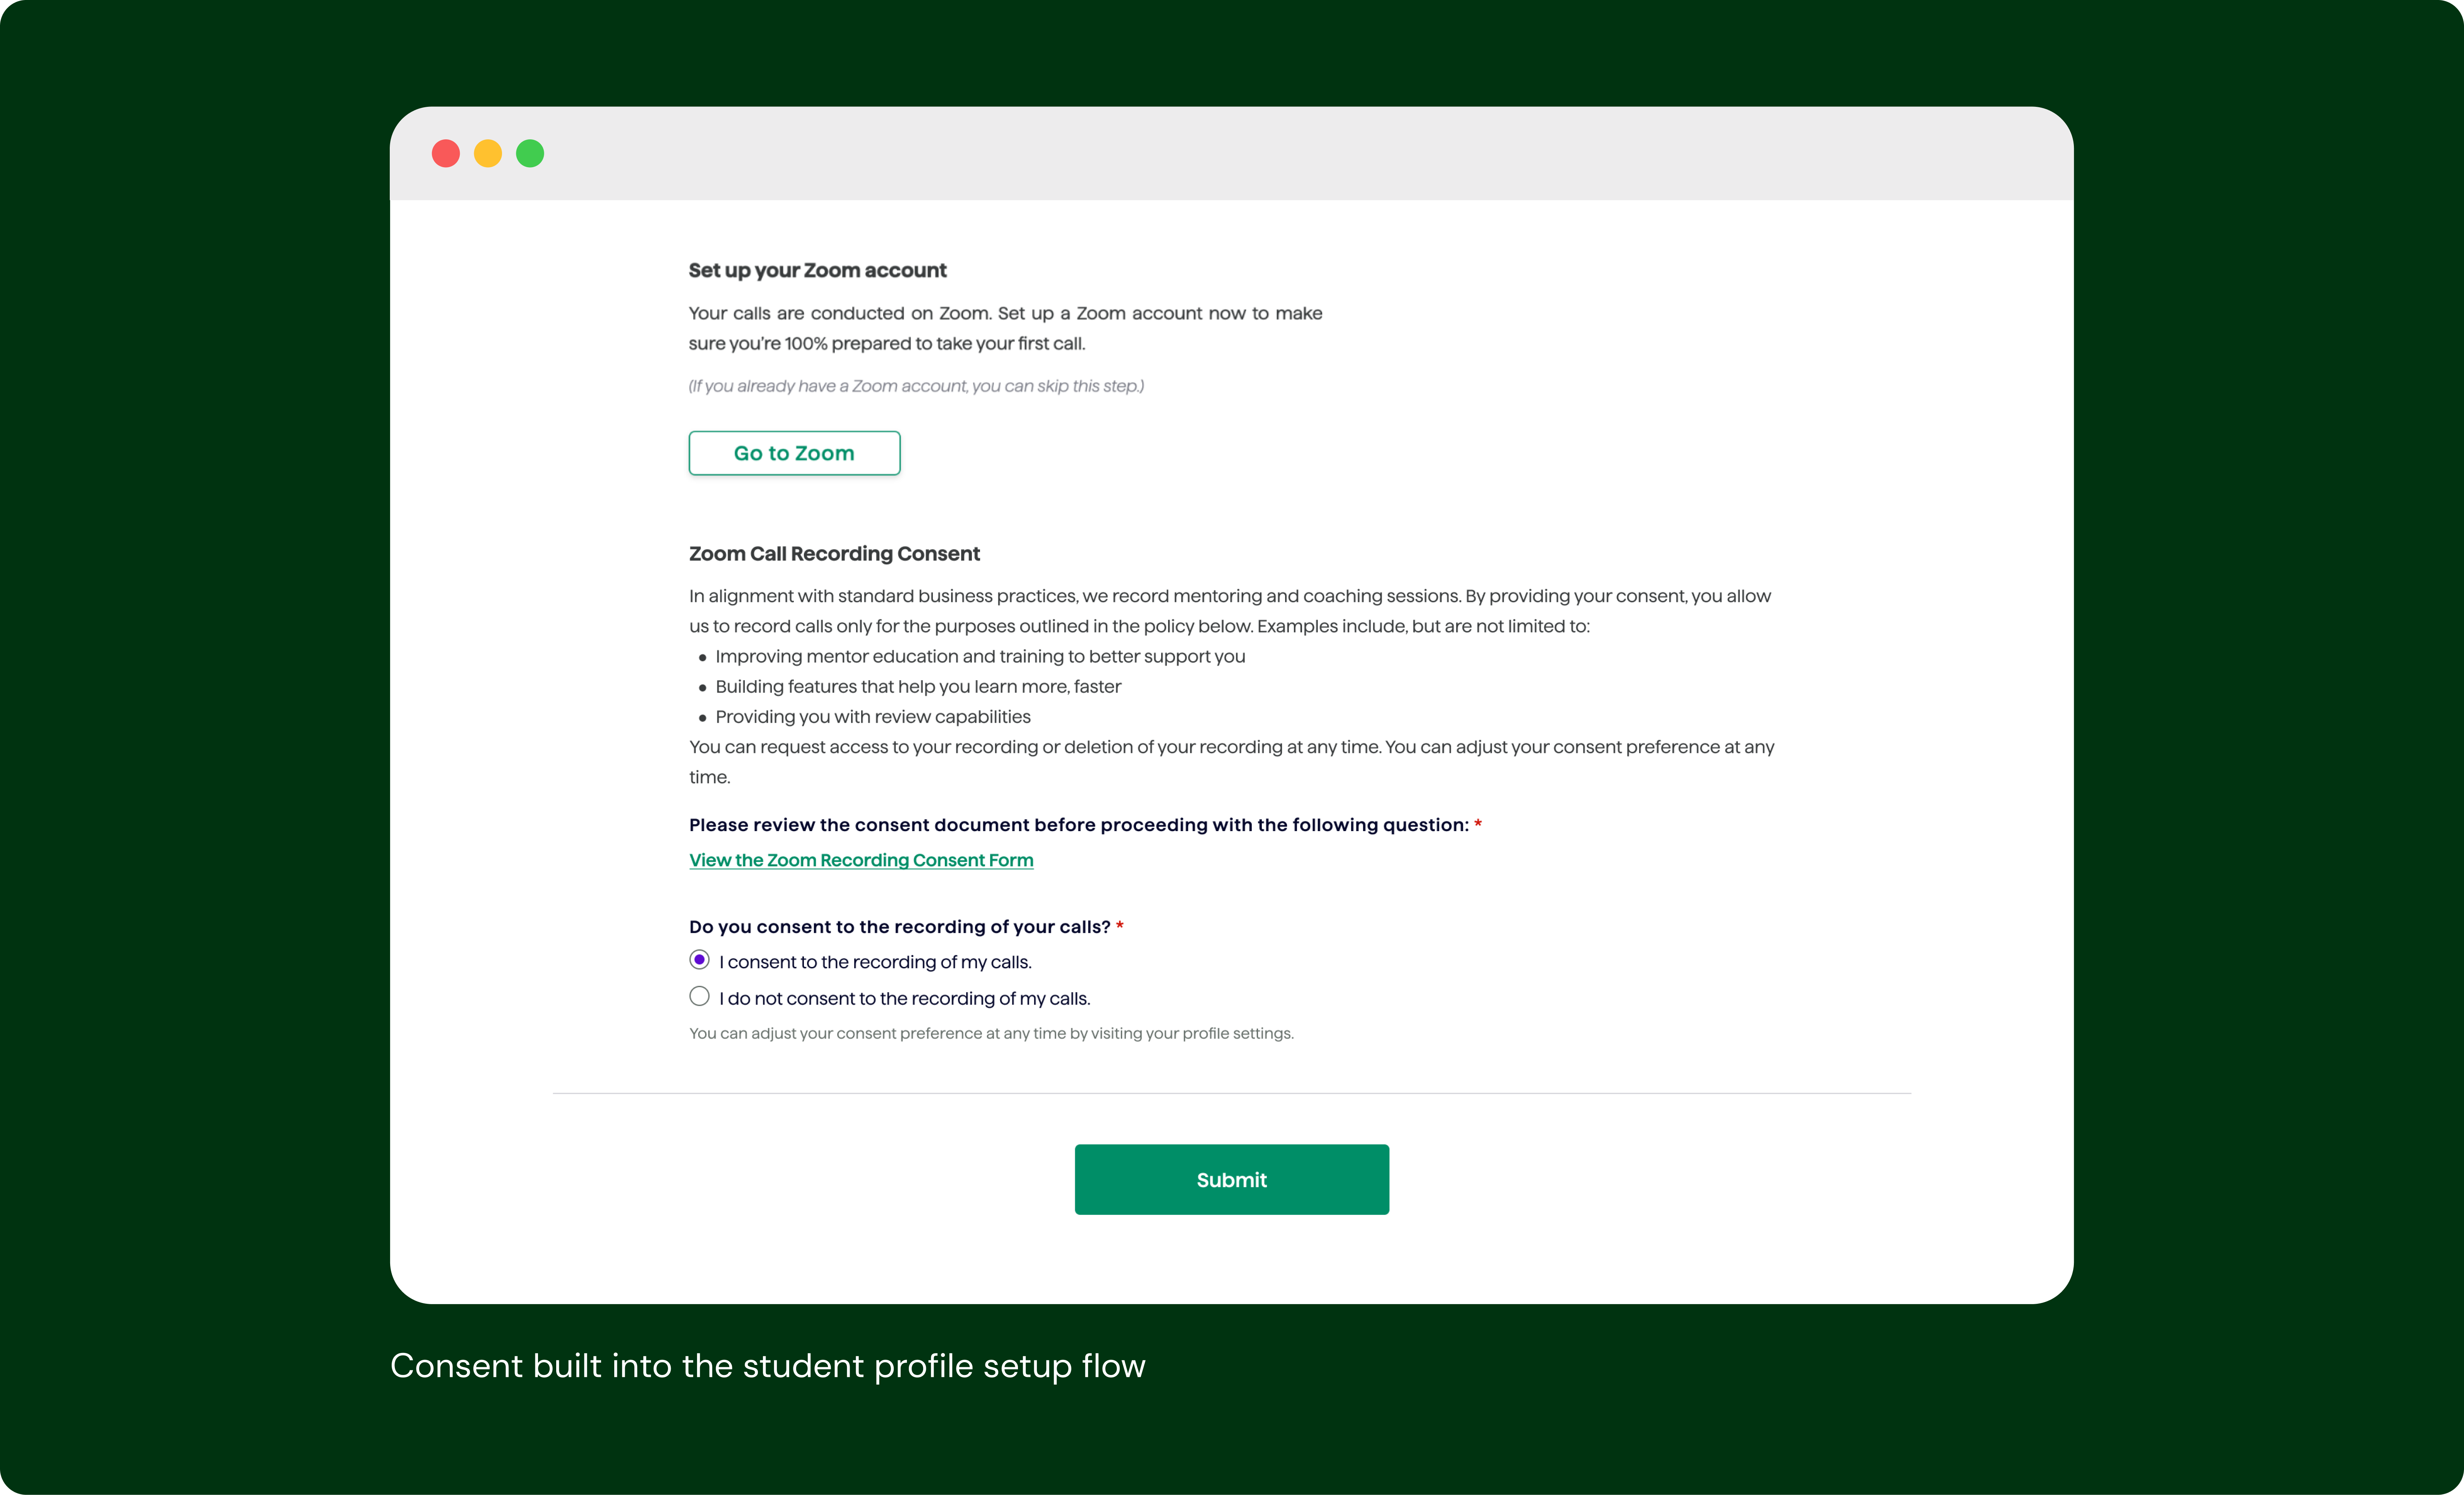Click 'Providing you with review capabilities' bullet
2464x1495 pixels.
873,716
